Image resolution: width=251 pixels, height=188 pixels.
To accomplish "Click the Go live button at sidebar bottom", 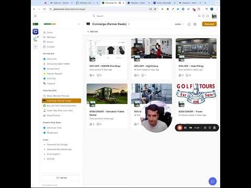I will [61, 178].
